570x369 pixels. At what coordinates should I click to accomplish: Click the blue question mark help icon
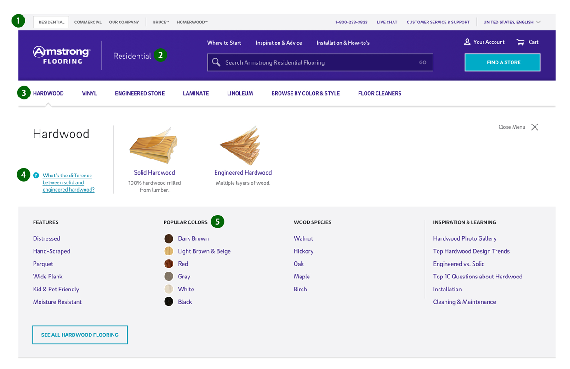click(36, 175)
